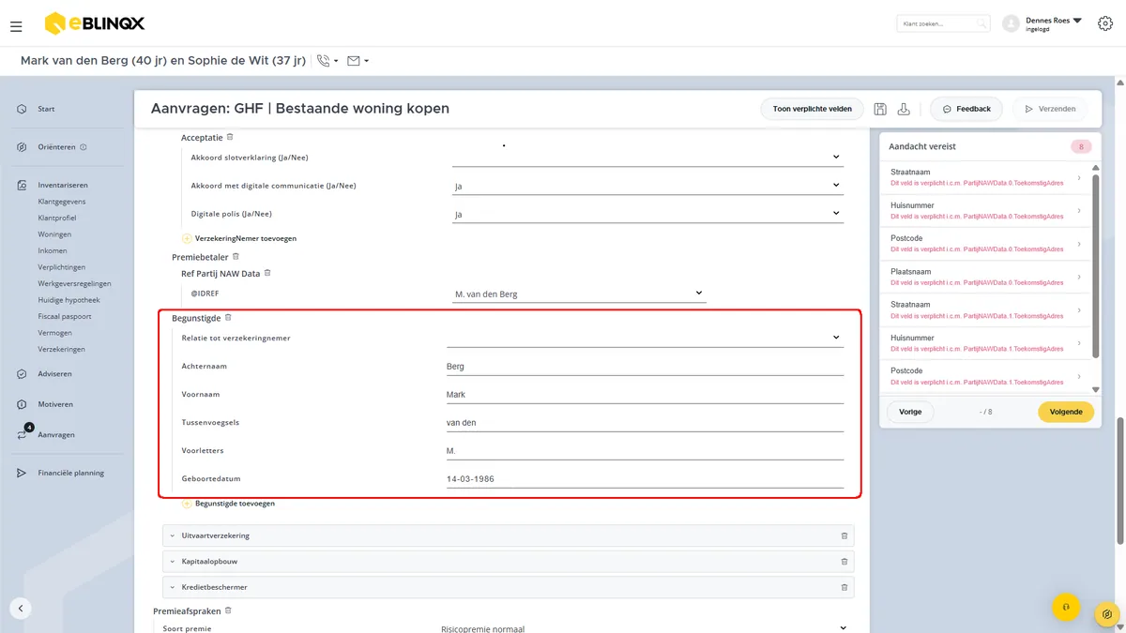Download the application with the download icon
Viewport: 1126px width, 633px height.
[904, 109]
